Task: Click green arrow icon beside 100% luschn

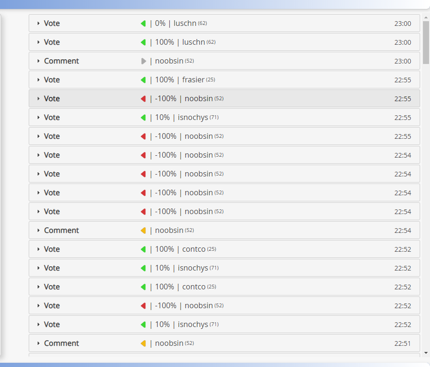Action: [x=143, y=42]
